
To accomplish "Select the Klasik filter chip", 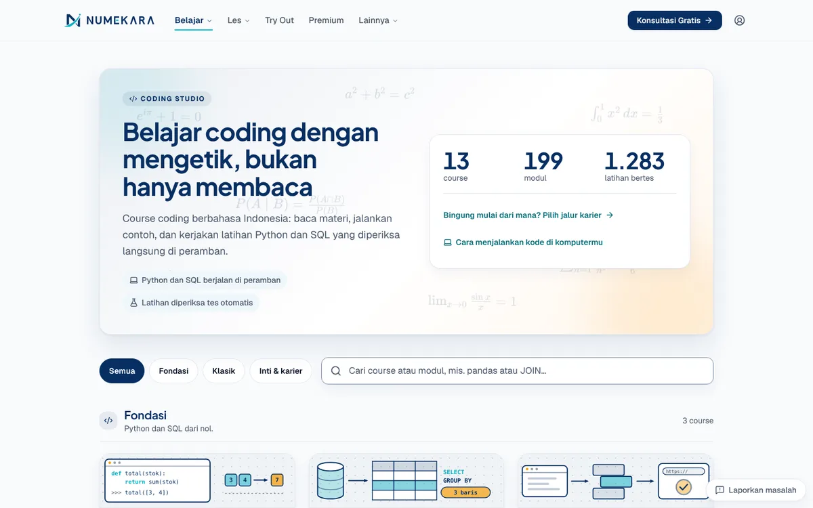I will click(x=224, y=371).
